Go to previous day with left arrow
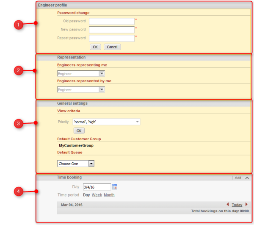 (228, 205)
